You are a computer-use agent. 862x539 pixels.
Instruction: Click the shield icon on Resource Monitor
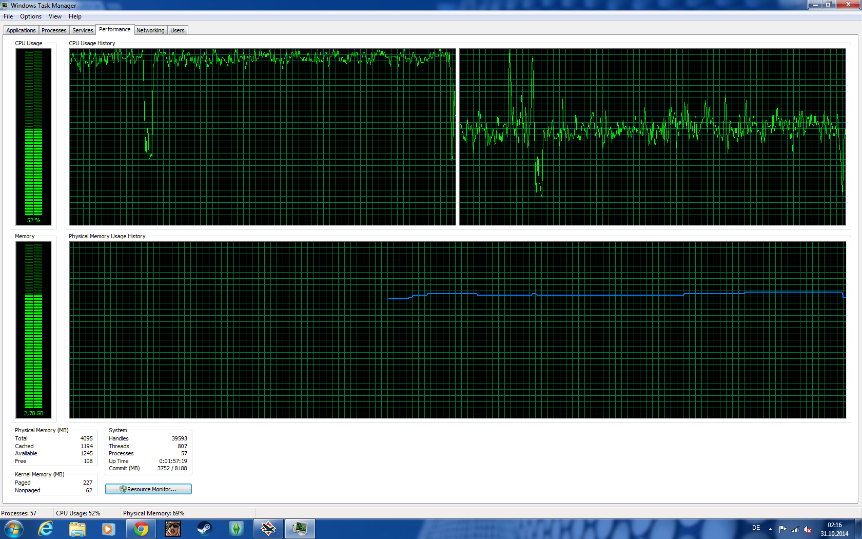(123, 489)
